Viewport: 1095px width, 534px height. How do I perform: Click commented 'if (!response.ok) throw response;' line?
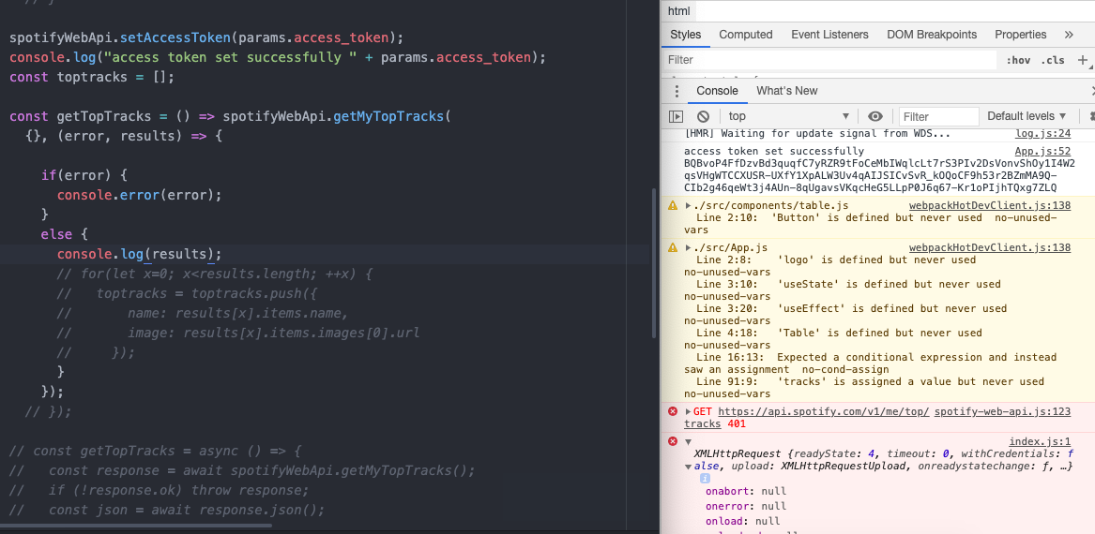160,490
